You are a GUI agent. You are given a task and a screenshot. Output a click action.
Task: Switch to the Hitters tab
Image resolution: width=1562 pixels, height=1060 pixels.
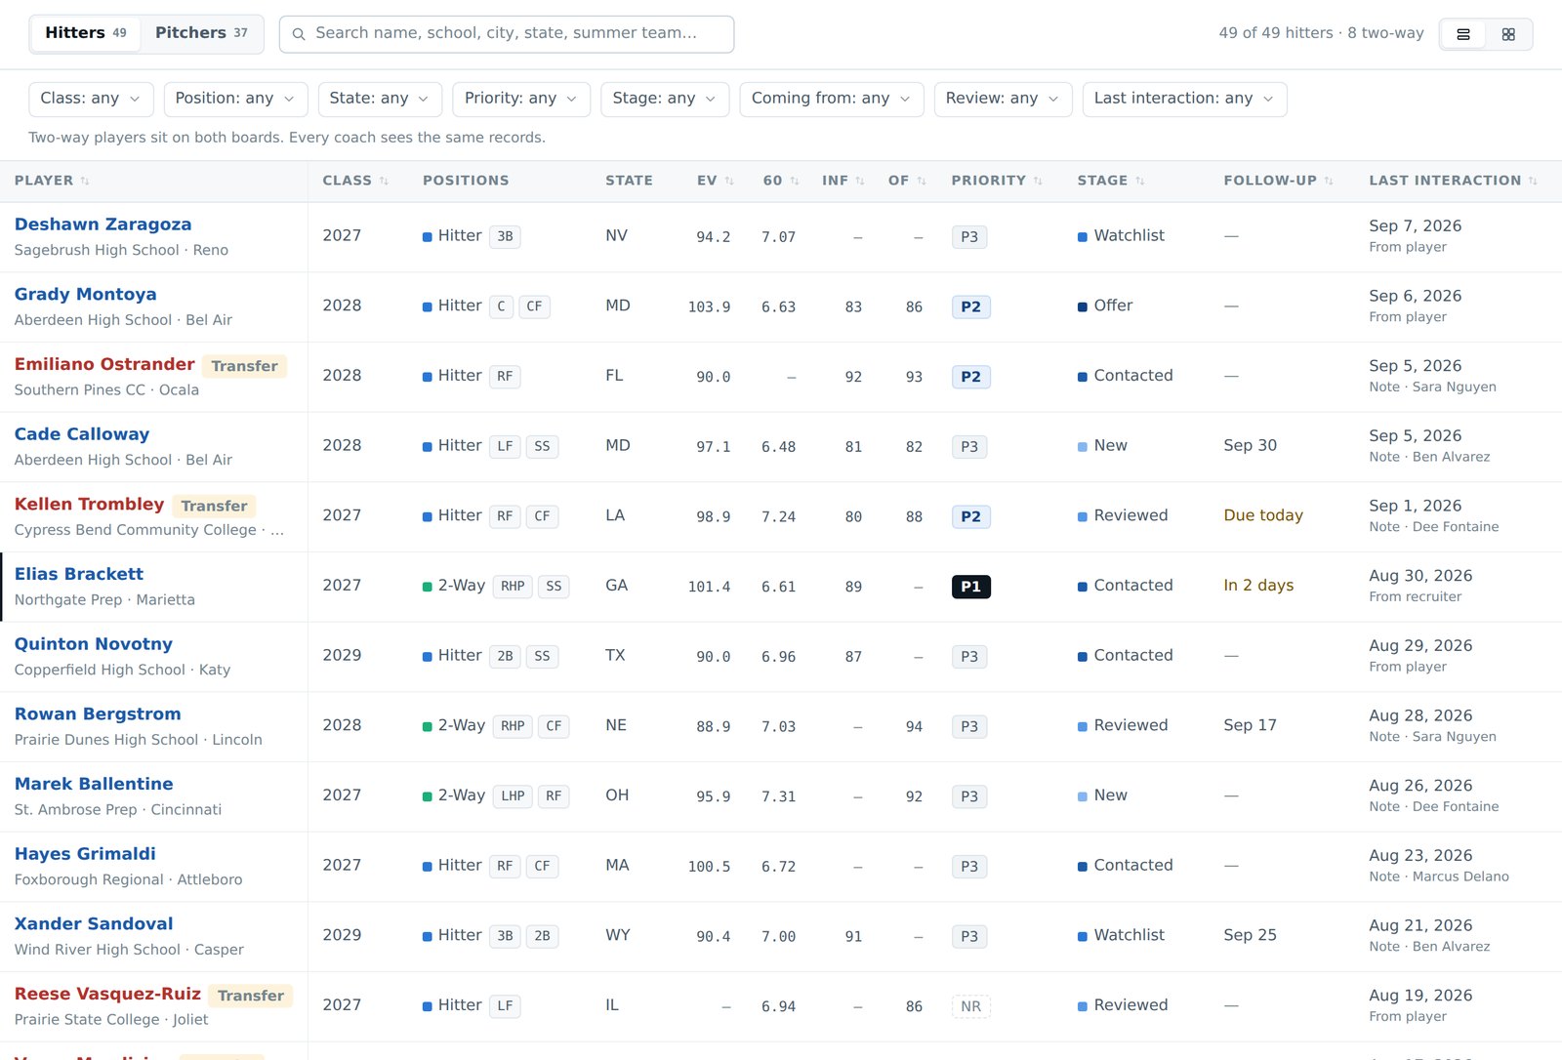point(86,33)
